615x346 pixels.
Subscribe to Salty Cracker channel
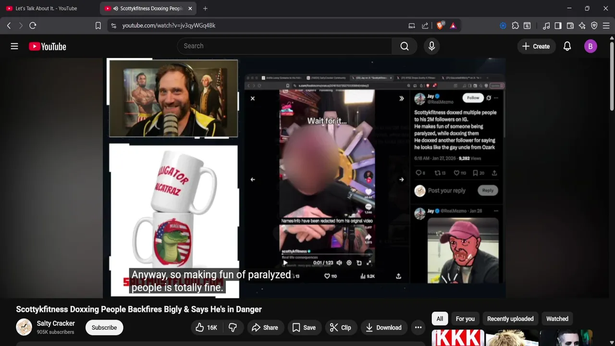tap(104, 328)
